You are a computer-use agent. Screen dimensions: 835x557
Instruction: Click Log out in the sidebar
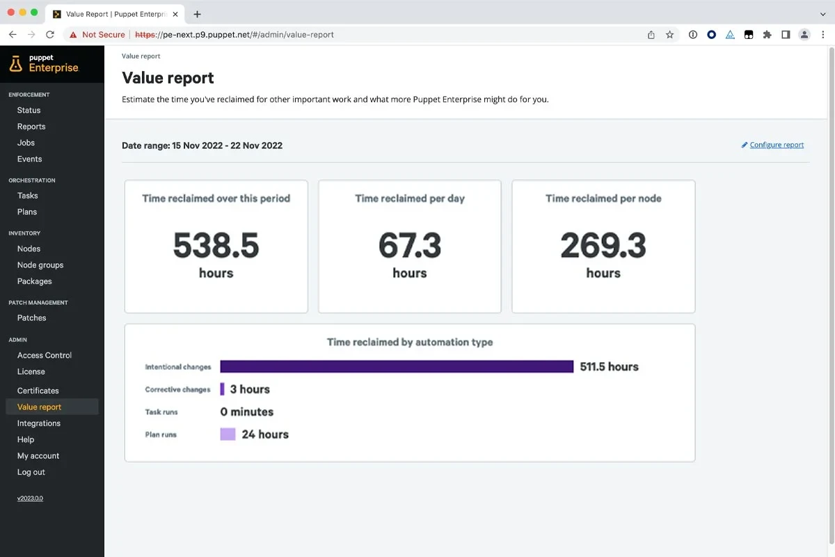click(31, 472)
